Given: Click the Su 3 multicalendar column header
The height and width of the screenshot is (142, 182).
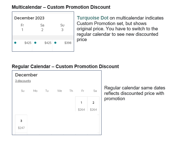Looking at the screenshot, I should tap(62, 28).
